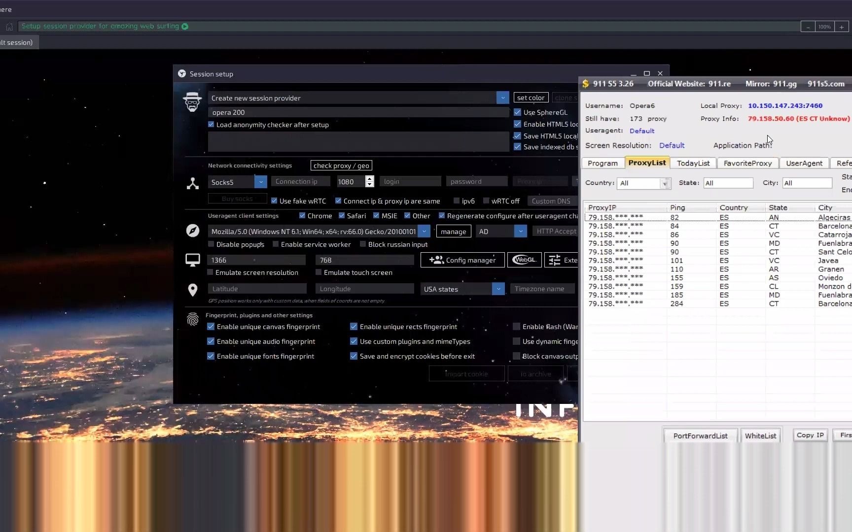Click the State filter field in 911 S5
Screen dimensions: 852x532
point(728,183)
